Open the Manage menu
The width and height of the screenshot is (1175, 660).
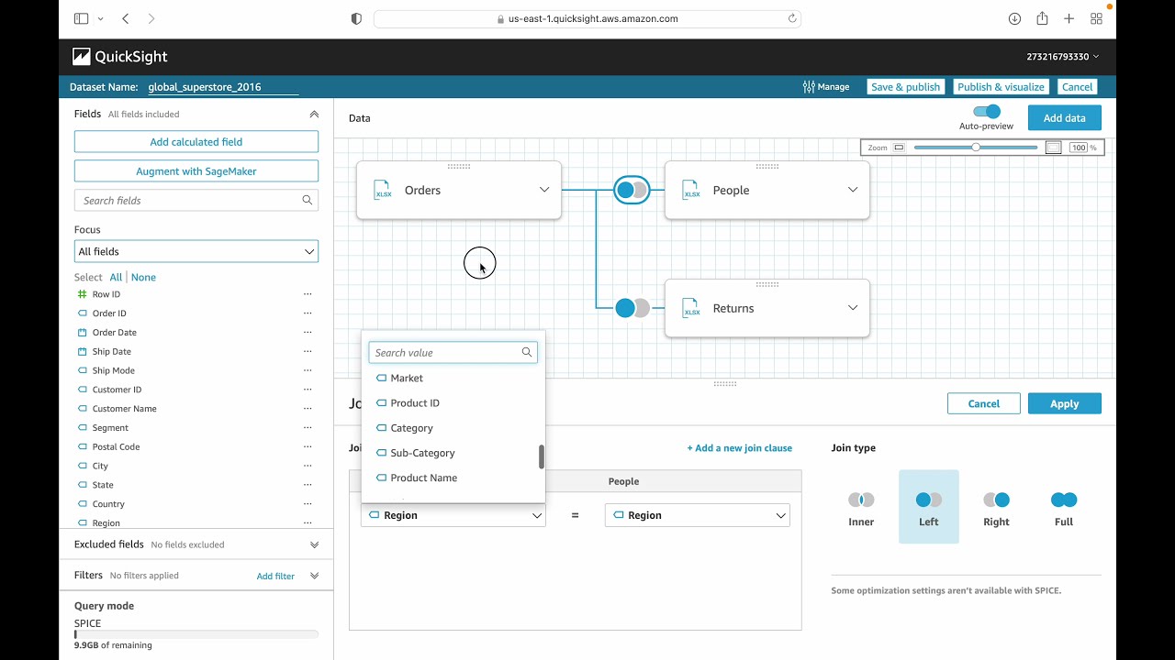(826, 87)
